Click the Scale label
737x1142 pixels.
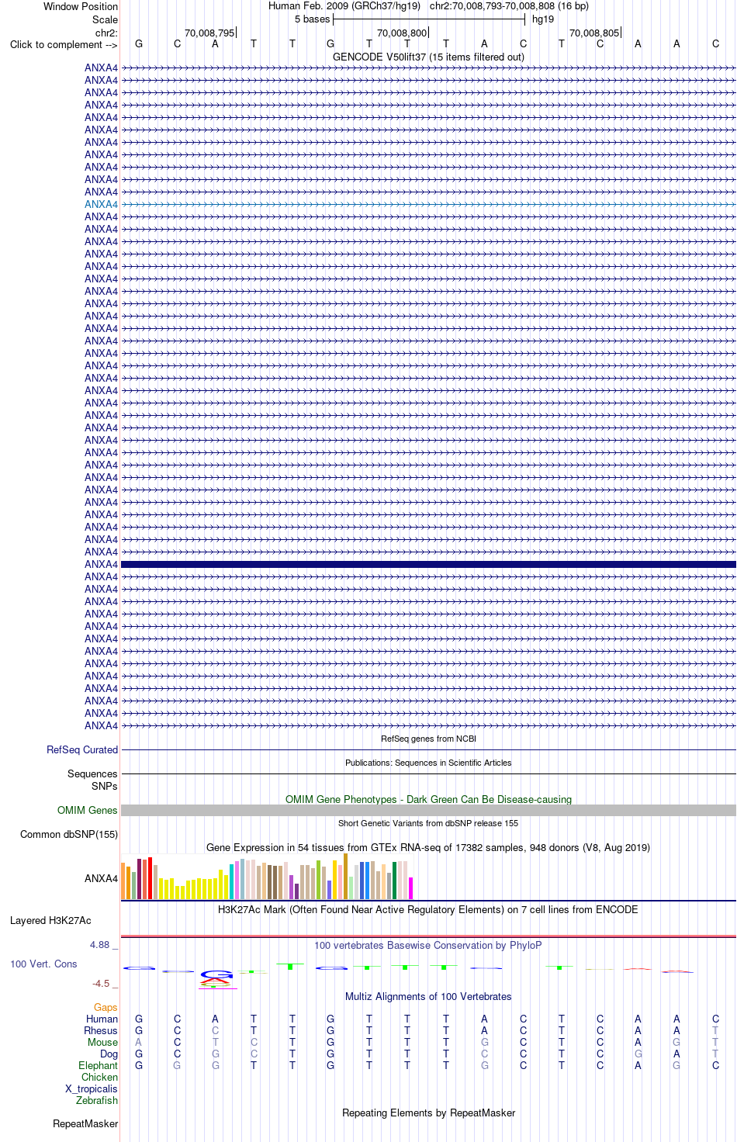(x=105, y=19)
